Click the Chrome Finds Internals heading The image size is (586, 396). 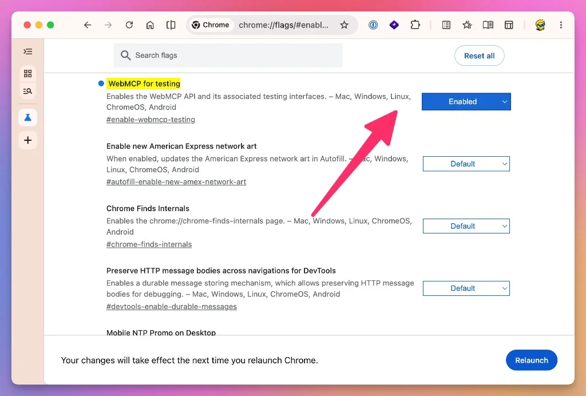coord(148,208)
